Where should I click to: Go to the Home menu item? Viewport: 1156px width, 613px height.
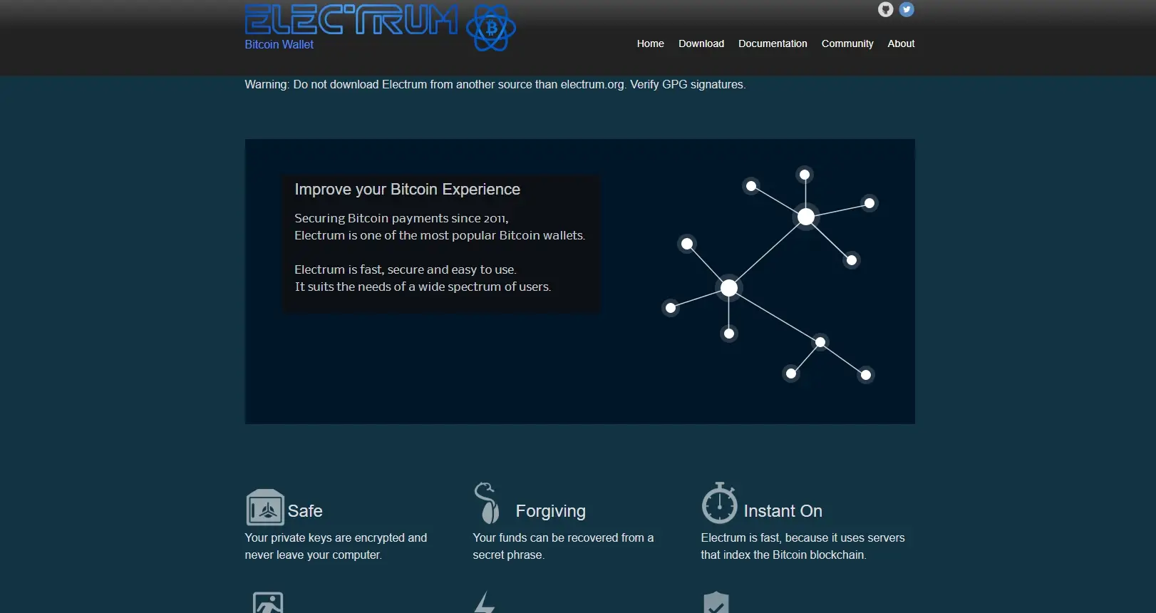(x=650, y=43)
